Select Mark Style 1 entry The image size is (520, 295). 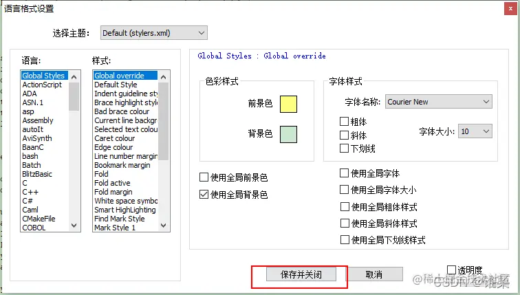(125, 228)
